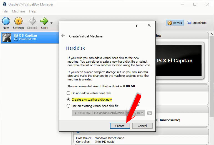Click the dialog back arrow
The height and width of the screenshot is (145, 214).
pos(63,36)
